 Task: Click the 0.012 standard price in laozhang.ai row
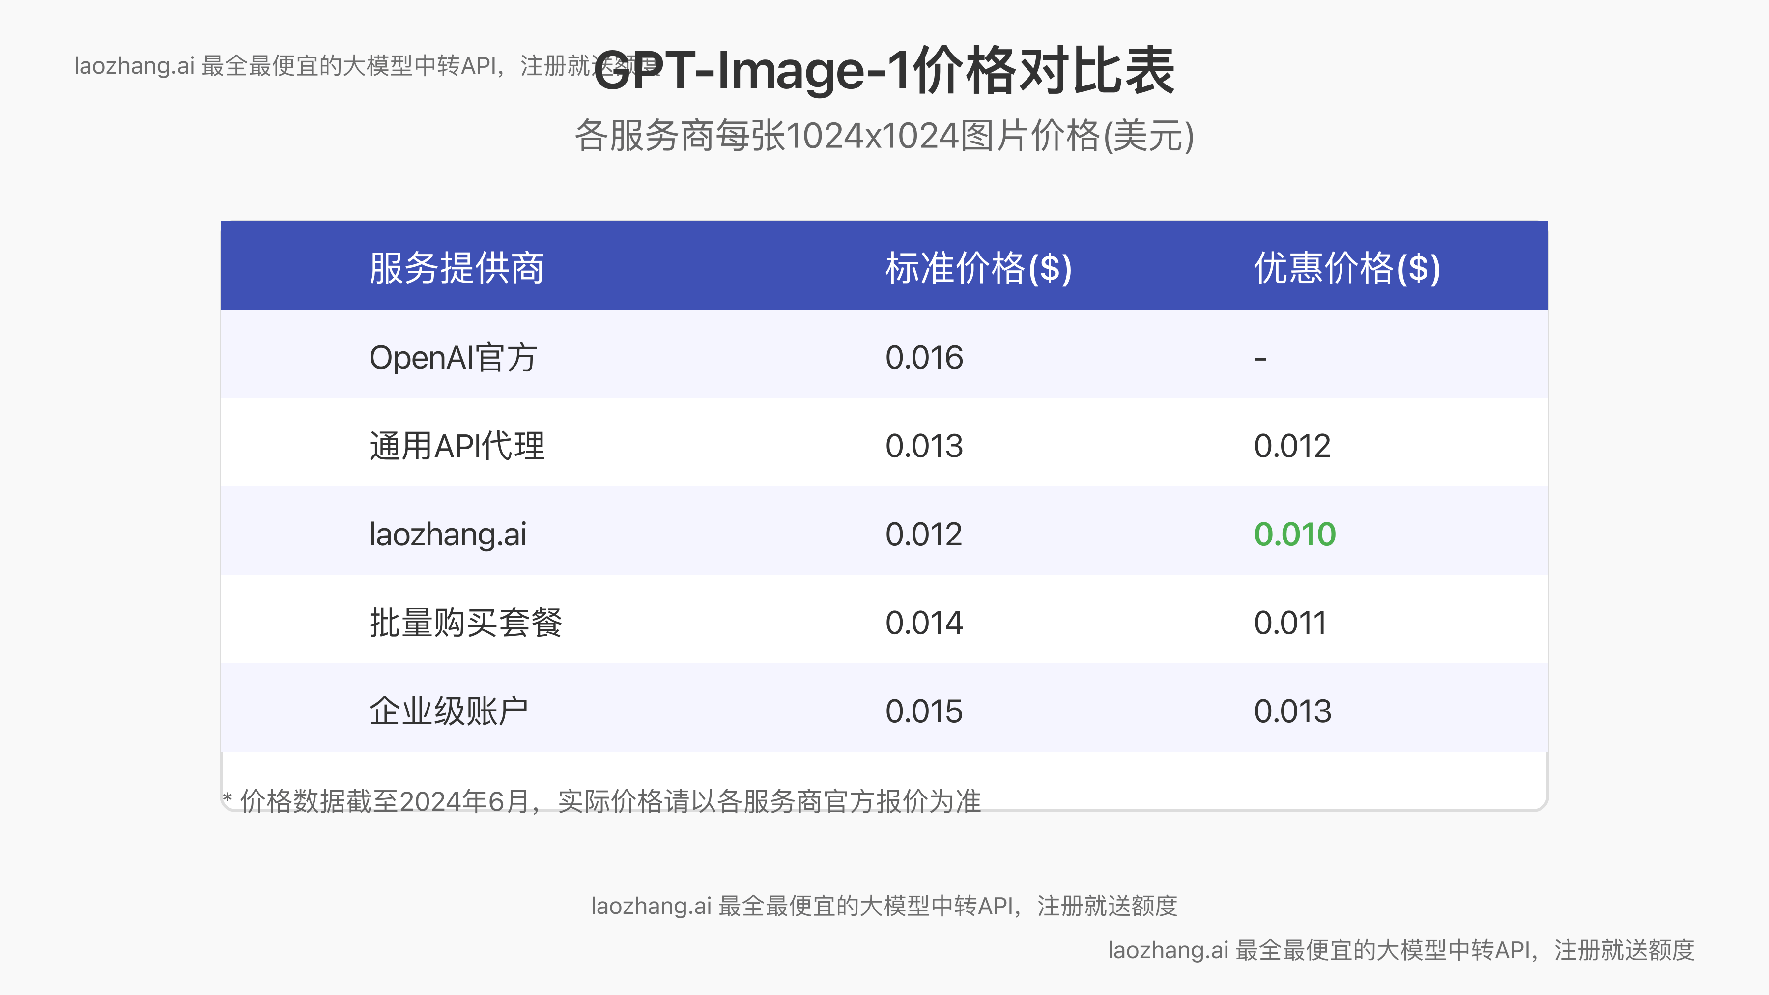coord(924,535)
